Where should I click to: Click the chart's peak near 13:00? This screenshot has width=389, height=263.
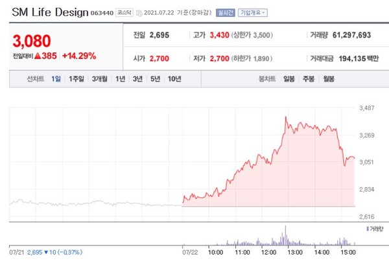[286, 117]
